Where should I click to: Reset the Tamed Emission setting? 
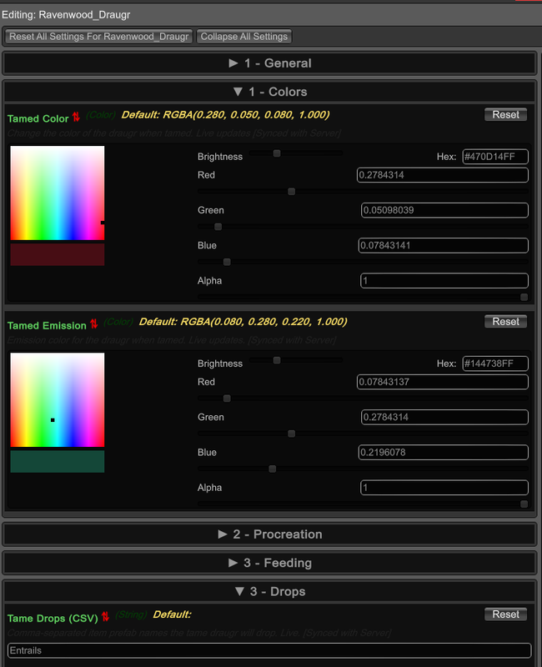click(x=506, y=322)
